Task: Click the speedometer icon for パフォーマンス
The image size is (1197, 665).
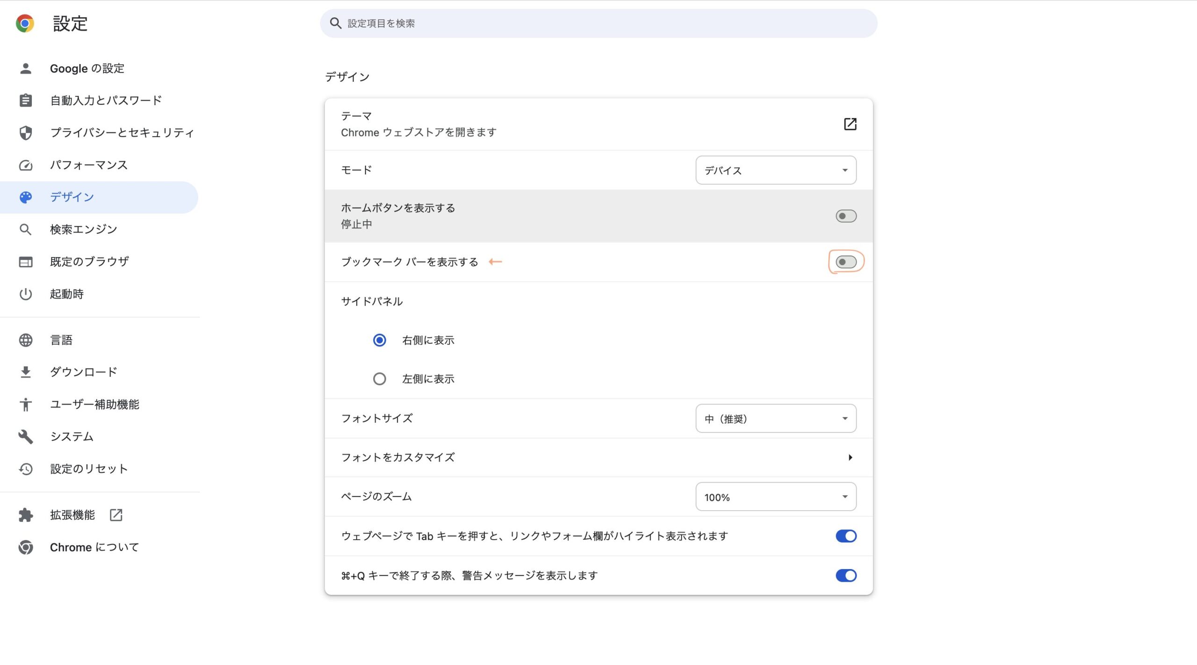Action: point(26,165)
